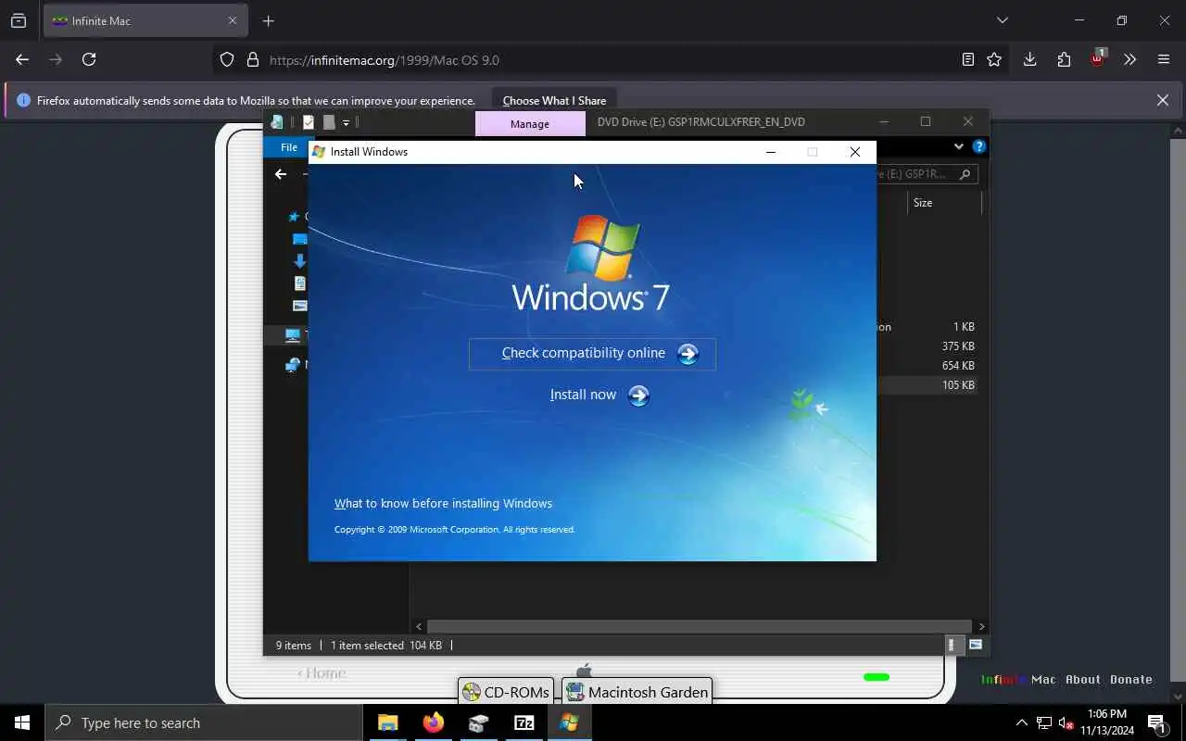Viewport: 1186px width, 741px height.
Task: Click Install Windows title bar flag icon
Action: [319, 152]
